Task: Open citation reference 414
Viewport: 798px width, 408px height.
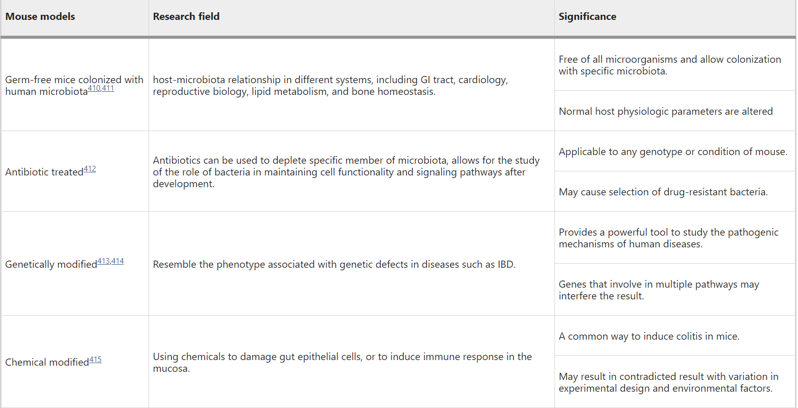Action: pos(118,262)
